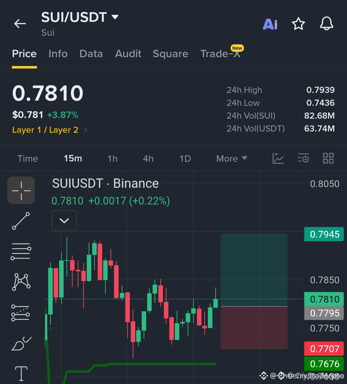Click the +3.87% price change text
This screenshot has width=347, height=384.
(63, 115)
